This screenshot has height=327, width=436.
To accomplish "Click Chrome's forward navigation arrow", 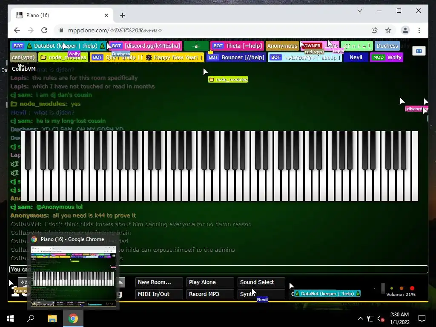I will [x=31, y=30].
